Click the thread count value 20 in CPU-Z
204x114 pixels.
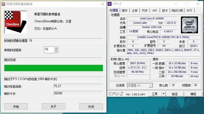[x=195, y=85]
